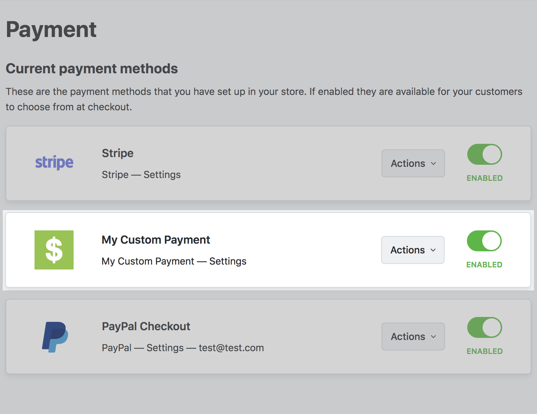The width and height of the screenshot is (537, 414).
Task: Open Actions dropdown for PayPal Checkout
Action: (x=413, y=337)
